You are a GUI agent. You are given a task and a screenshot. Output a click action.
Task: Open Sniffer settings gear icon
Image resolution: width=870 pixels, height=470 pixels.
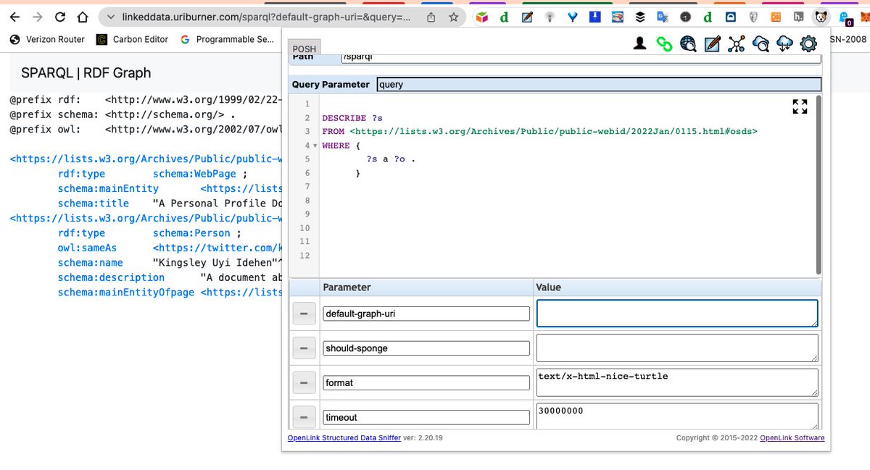coord(808,44)
